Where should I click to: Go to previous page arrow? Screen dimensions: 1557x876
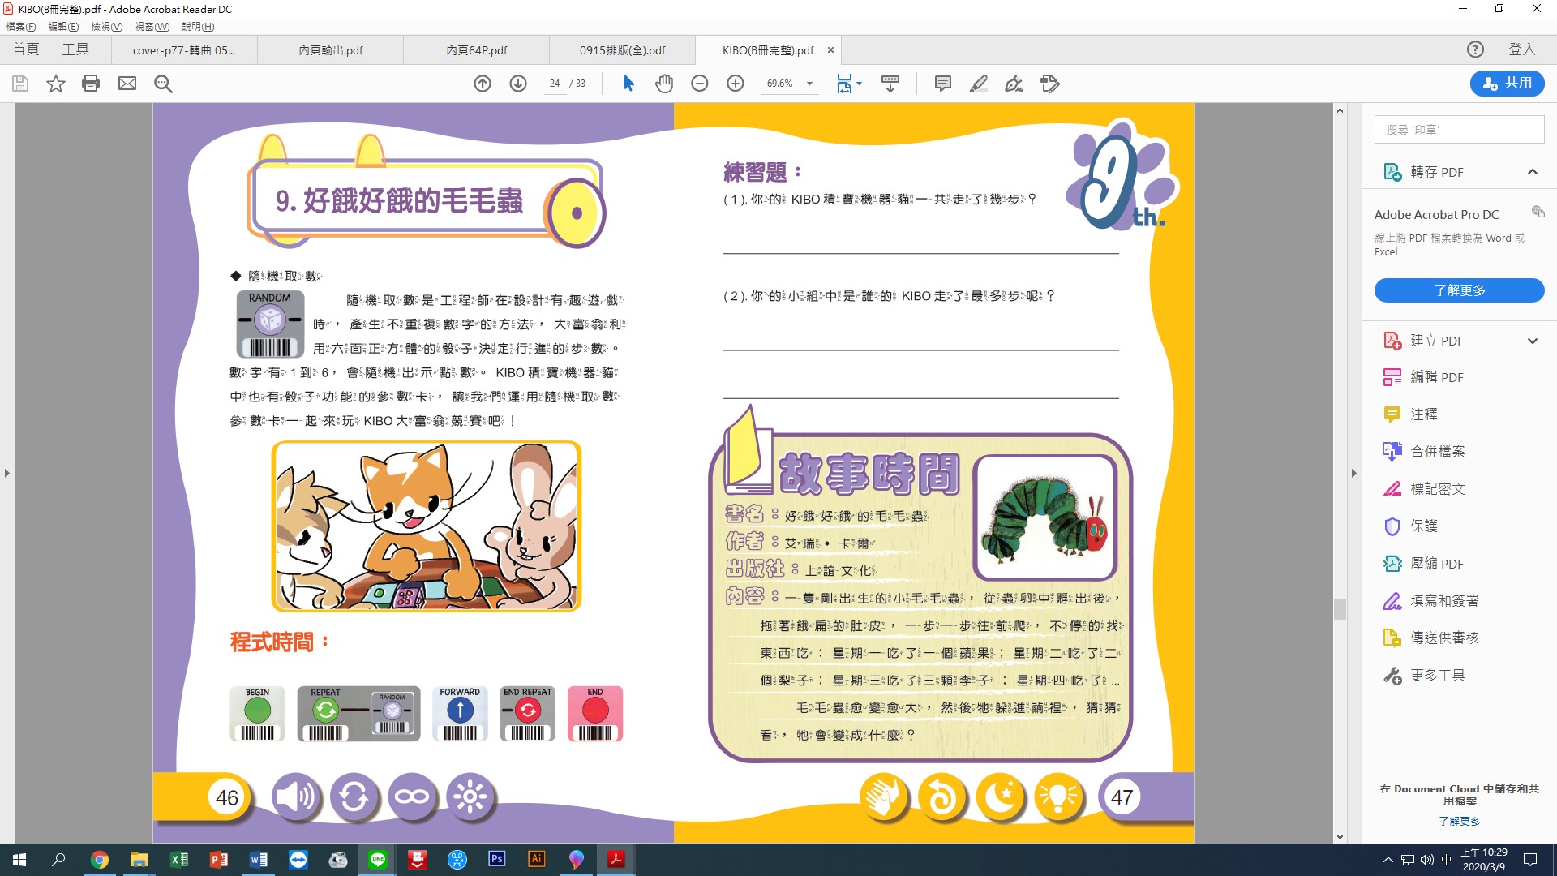tap(483, 84)
